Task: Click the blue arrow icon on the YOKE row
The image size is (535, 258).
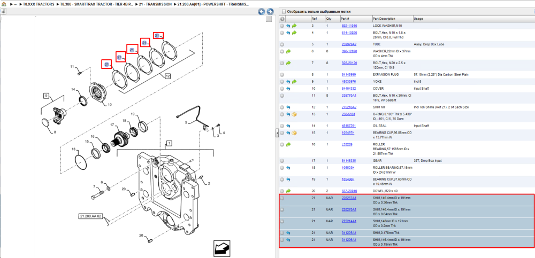Action: pyautogui.click(x=288, y=82)
